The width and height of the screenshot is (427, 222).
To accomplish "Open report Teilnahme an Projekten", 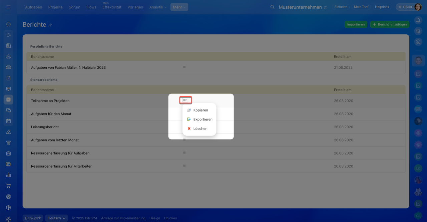I will click(50, 100).
